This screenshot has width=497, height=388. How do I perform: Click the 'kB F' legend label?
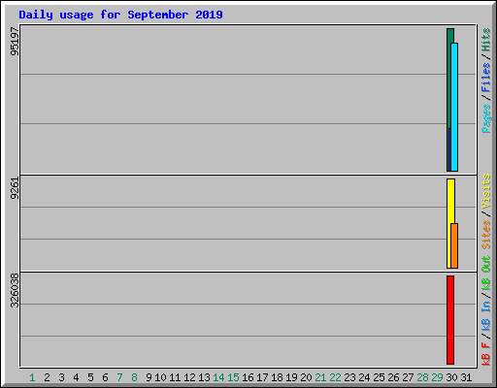486,354
